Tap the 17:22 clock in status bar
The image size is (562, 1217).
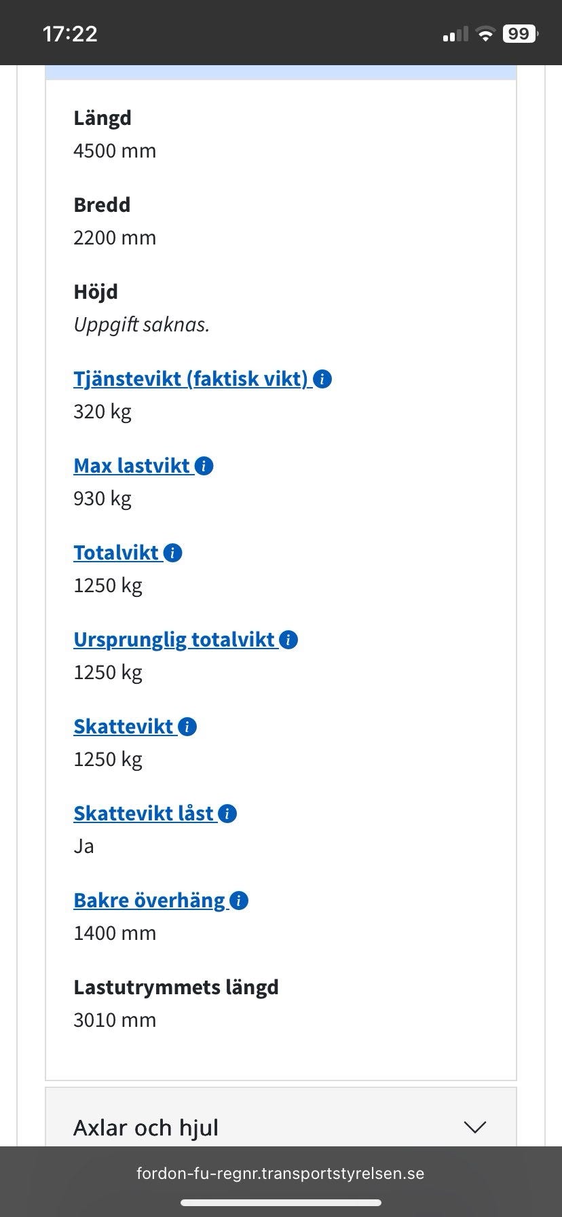coord(70,34)
